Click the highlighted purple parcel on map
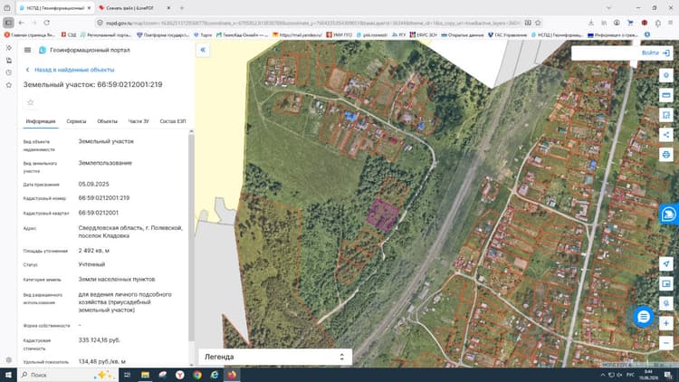Image resolution: width=679 pixels, height=382 pixels. (x=383, y=214)
